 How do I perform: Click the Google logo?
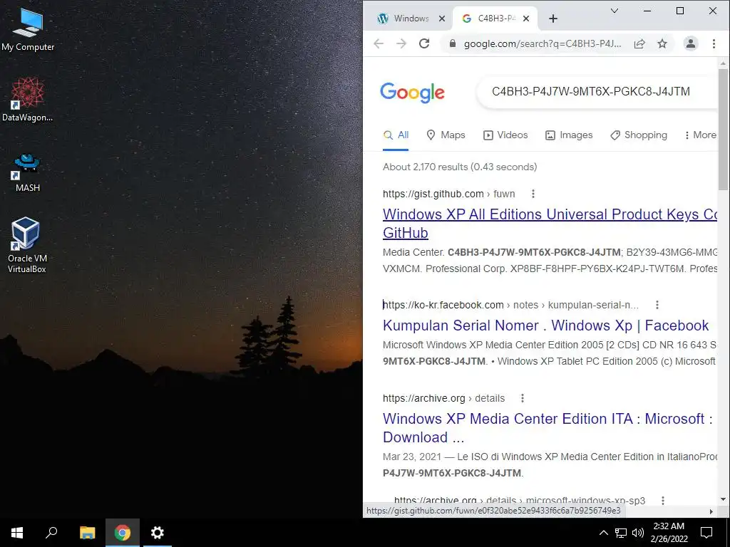412,92
